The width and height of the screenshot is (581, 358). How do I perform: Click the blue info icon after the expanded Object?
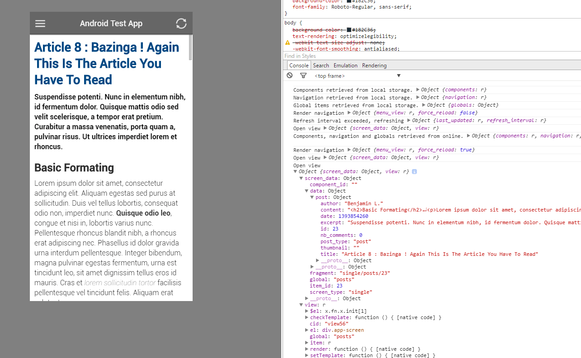pyautogui.click(x=414, y=172)
